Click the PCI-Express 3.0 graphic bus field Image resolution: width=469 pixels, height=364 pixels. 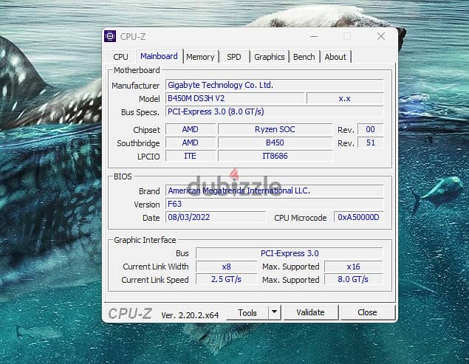[x=290, y=253]
